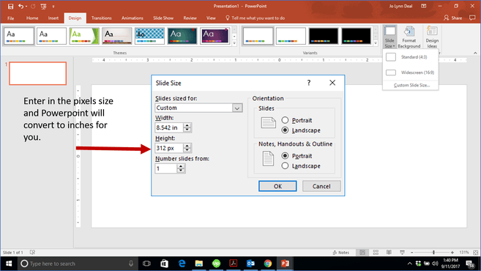Screen dimensions: 481x271
Task: Switch to Reading View icon
Action: click(389, 253)
